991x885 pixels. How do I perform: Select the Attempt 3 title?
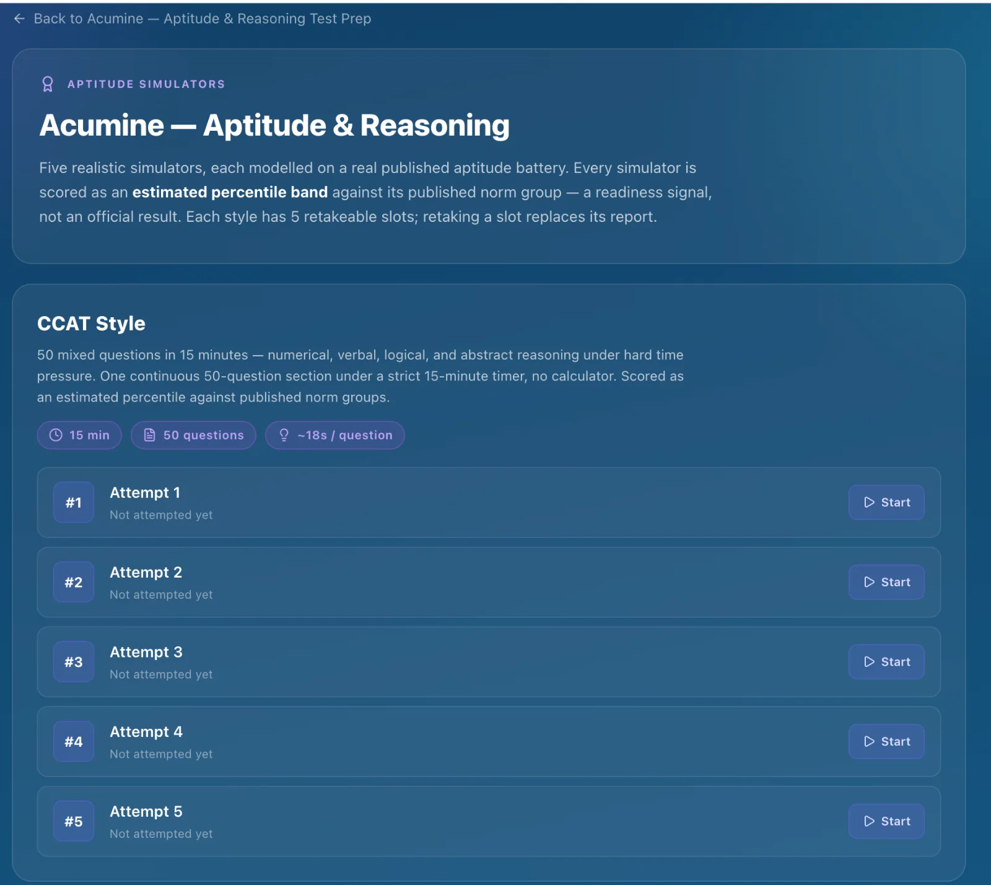click(x=146, y=652)
